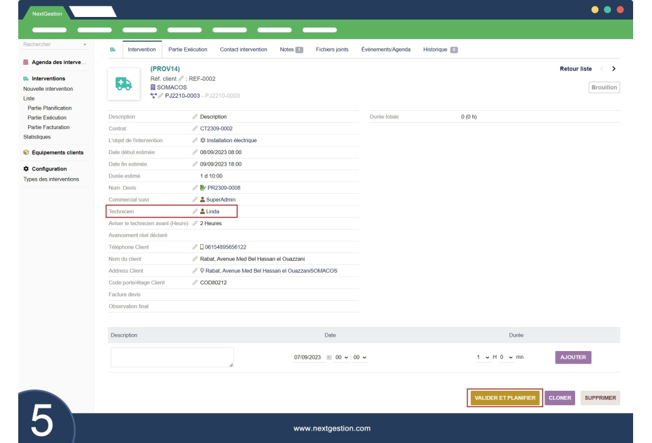Image resolution: width=652 pixels, height=443 pixels.
Task: Open the calendar picker icon next to 07/09/2023
Action: point(329,357)
